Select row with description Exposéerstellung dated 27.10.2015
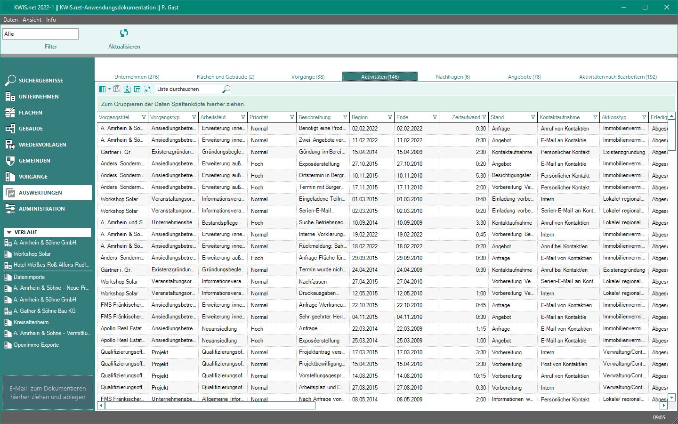The image size is (678, 424). coord(382,164)
